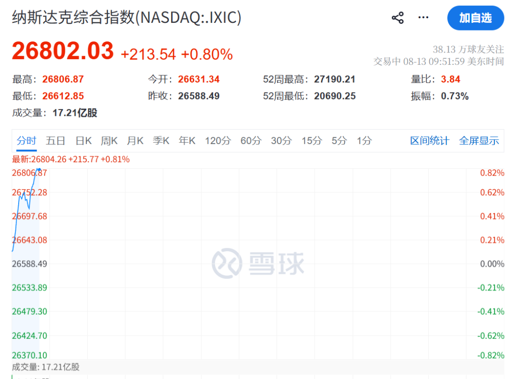Image resolution: width=515 pixels, height=379 pixels.
Task: Click the change percentage +0.80% beside the price
Action: click(207, 54)
